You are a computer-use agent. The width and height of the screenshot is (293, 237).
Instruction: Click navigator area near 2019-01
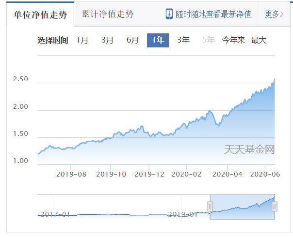pyautogui.click(x=182, y=214)
